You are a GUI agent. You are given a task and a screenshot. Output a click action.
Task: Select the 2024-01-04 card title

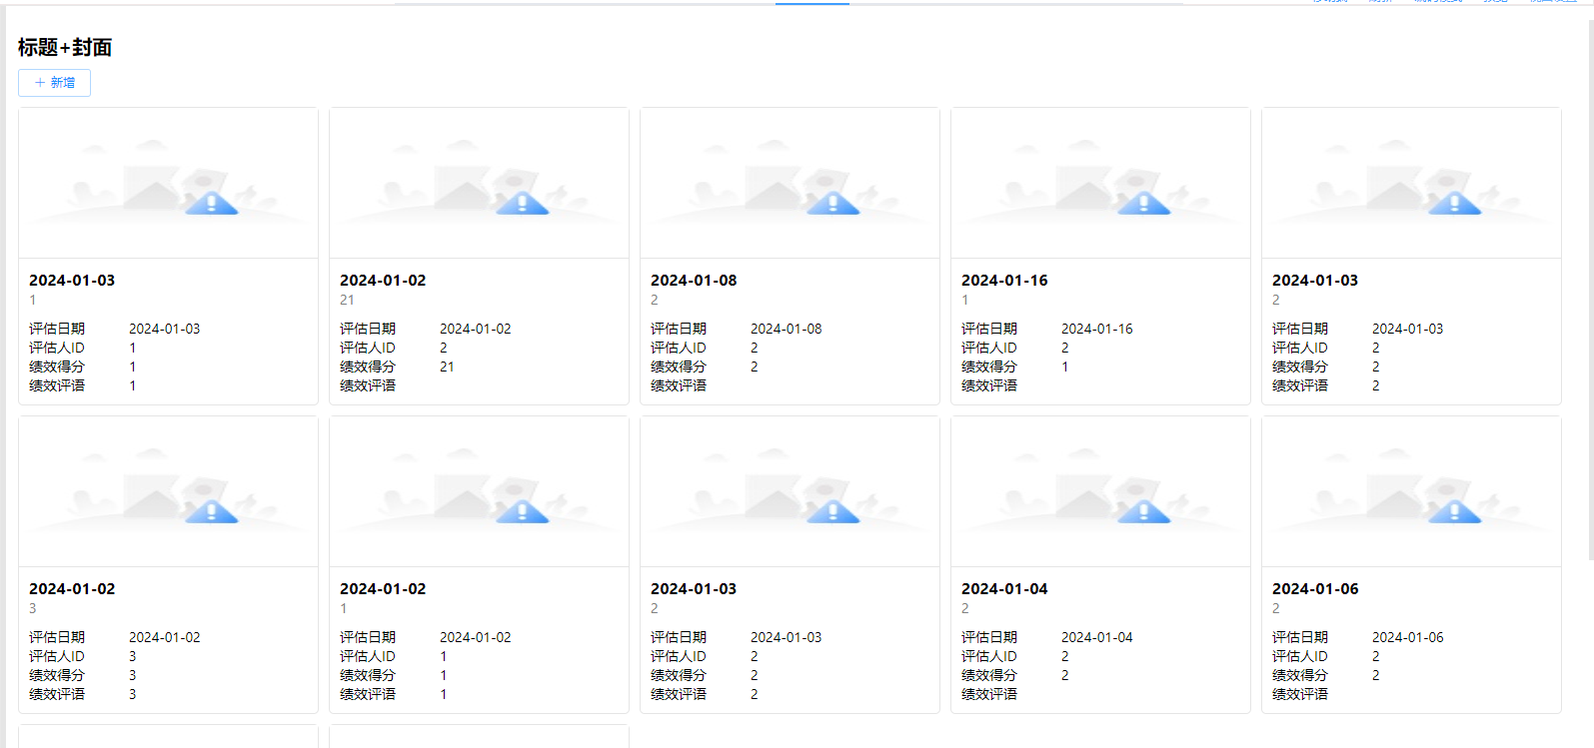[x=1004, y=589]
